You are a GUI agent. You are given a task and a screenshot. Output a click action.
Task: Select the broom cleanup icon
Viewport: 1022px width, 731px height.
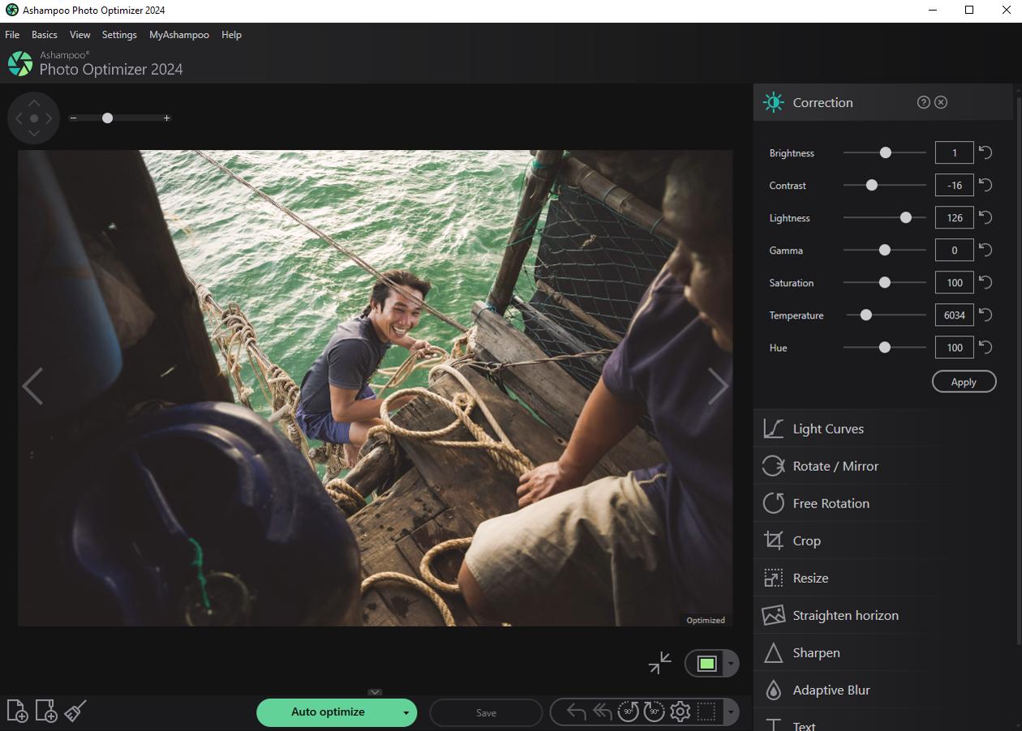pyautogui.click(x=74, y=711)
